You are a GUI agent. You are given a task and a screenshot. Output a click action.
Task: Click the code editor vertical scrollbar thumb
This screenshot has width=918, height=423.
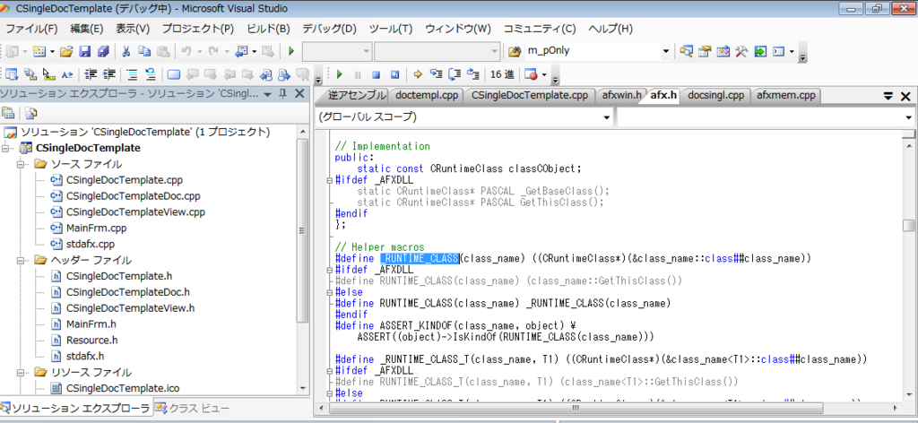coord(908,226)
